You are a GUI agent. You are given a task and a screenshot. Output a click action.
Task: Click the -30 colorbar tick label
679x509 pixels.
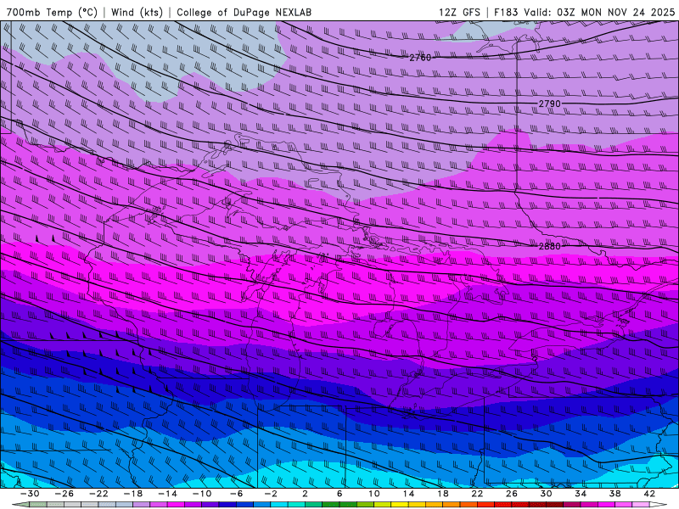pos(30,494)
